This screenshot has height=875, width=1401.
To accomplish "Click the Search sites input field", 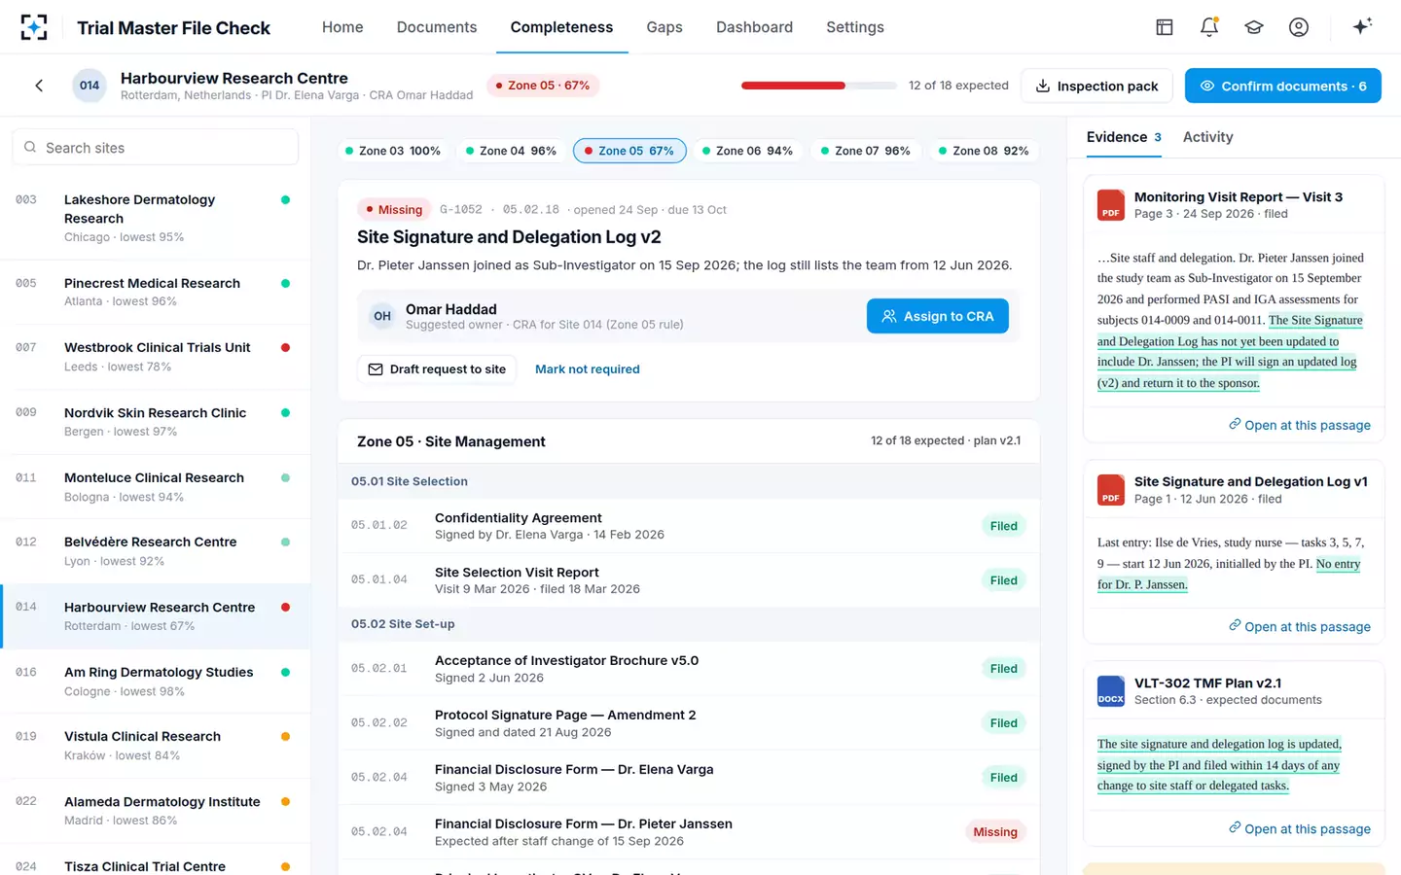I will [156, 148].
